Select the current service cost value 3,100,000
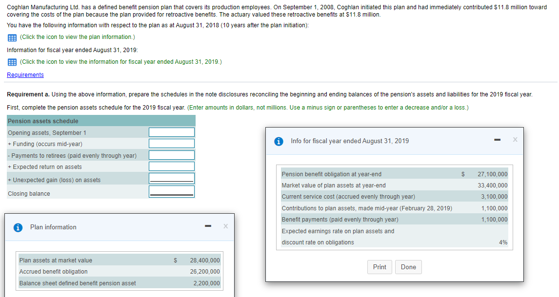This screenshot has height=297, width=559. coord(495,196)
